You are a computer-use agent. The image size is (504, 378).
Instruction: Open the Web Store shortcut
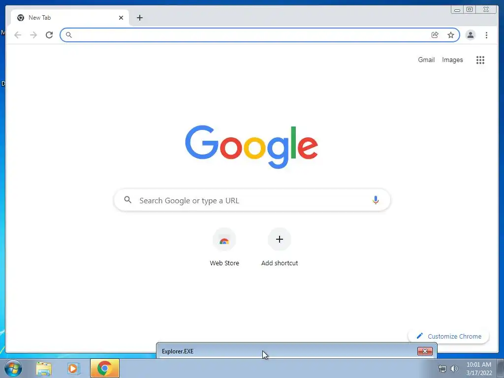pos(224,248)
